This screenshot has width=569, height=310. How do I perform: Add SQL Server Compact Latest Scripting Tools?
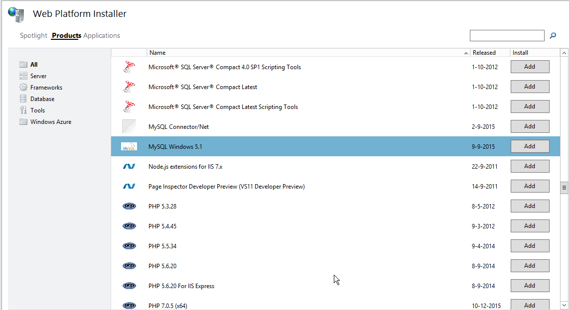tap(530, 106)
